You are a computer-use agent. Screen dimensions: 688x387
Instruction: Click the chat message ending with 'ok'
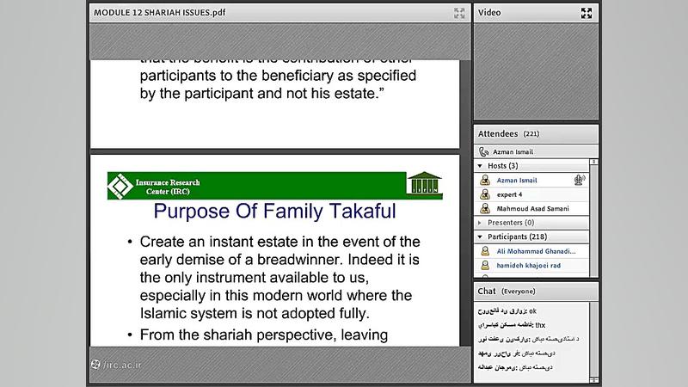coord(507,311)
